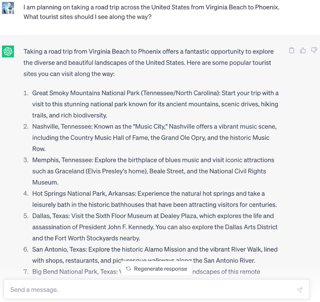Click the text 'Fort Worth Stockyards nearby'

[97, 238]
